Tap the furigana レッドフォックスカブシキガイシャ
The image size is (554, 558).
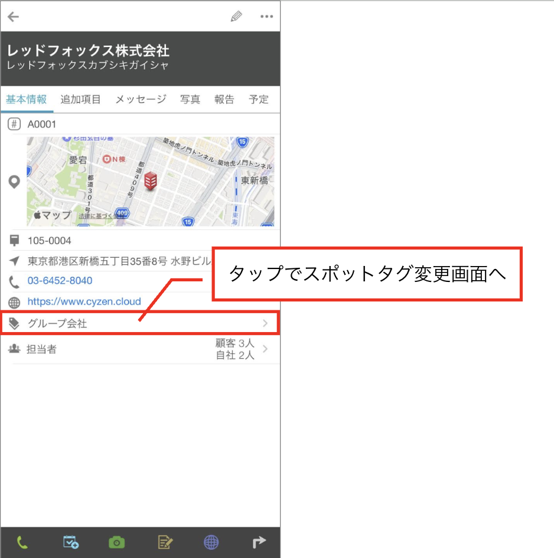coord(87,65)
